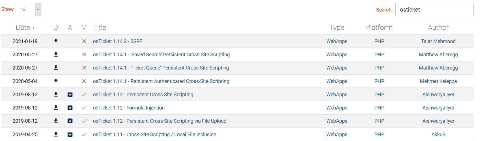Viewport: 480px width, 141px height.
Task: Download vulnerable app for osTicket 1.11
Action: pyautogui.click(x=70, y=135)
